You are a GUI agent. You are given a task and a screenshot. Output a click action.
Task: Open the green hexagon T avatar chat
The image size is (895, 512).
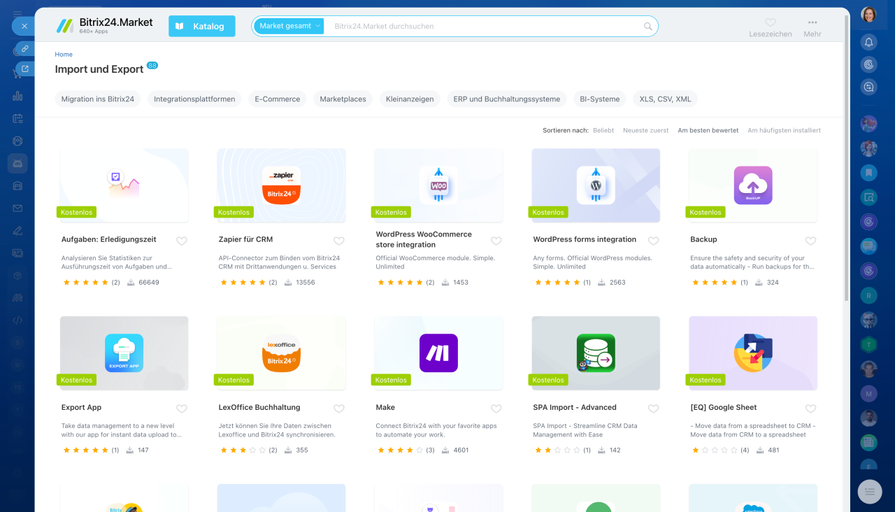click(x=869, y=344)
